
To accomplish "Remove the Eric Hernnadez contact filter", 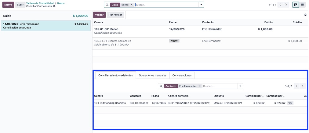I will pyautogui.click(x=199, y=86).
